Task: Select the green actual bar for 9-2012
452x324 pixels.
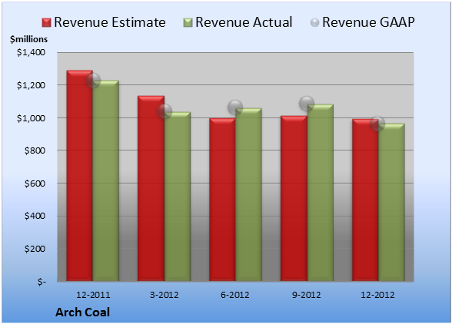Action: [x=320, y=193]
